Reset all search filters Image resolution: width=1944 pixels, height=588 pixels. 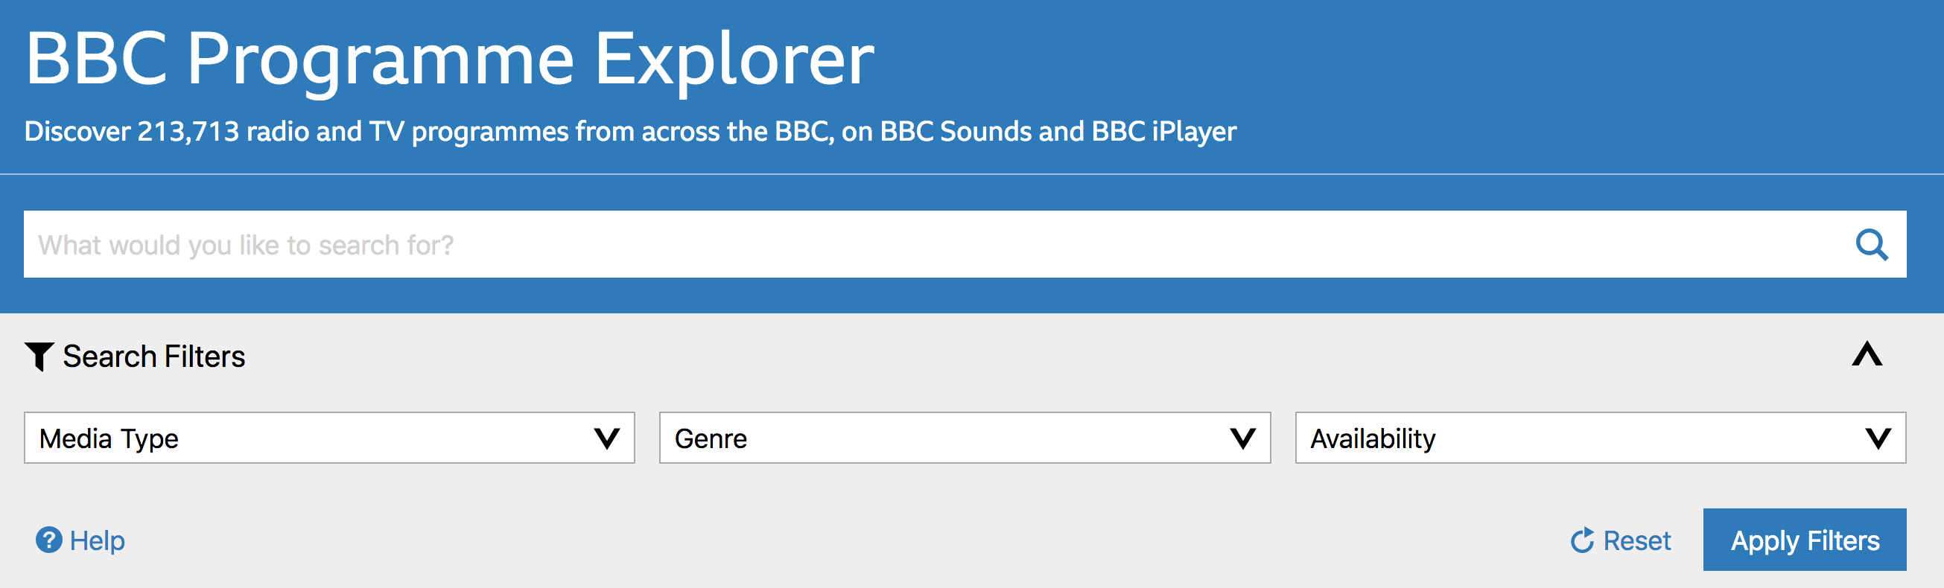point(1636,540)
